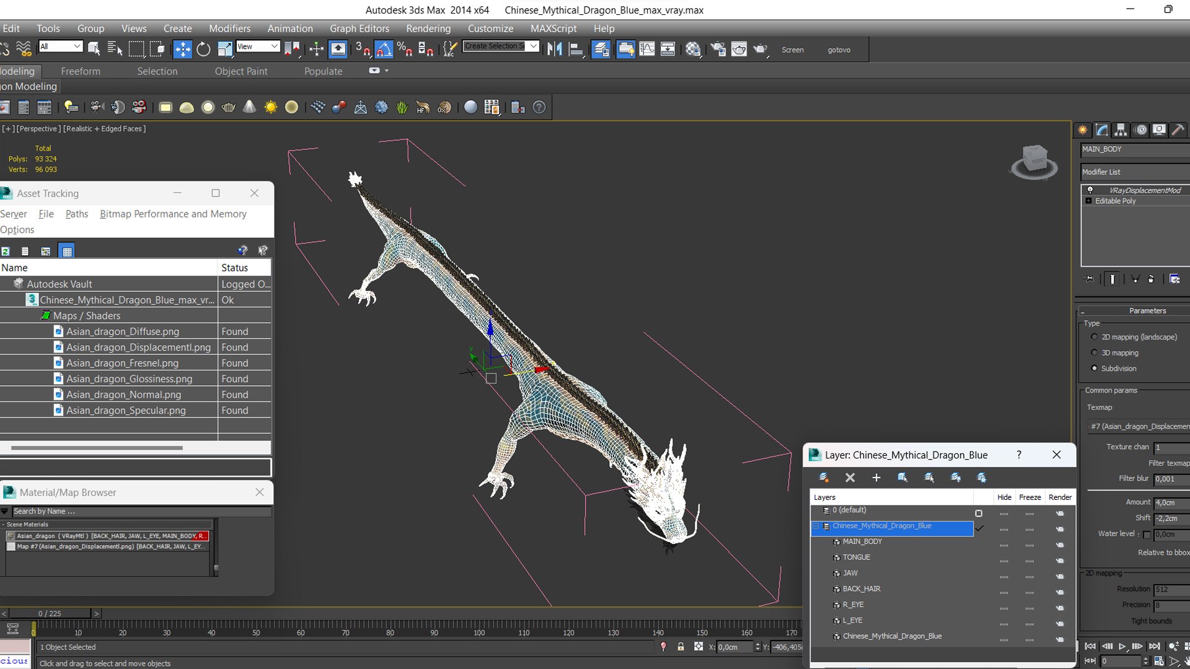Image resolution: width=1190 pixels, height=669 pixels.
Task: Click the Asian_dragon_Displacement texmap button
Action: [1139, 426]
